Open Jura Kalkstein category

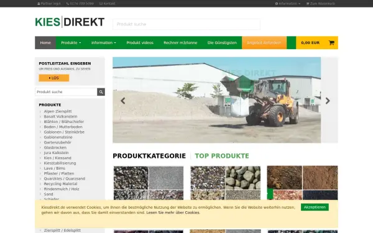pos(56,153)
